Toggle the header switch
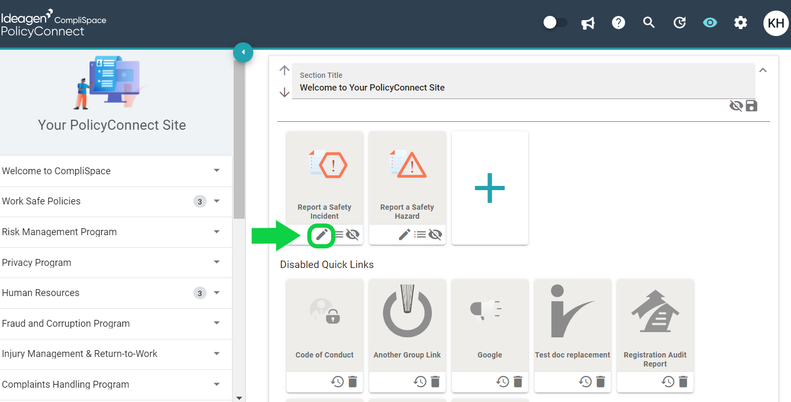This screenshot has width=791, height=402. (555, 23)
